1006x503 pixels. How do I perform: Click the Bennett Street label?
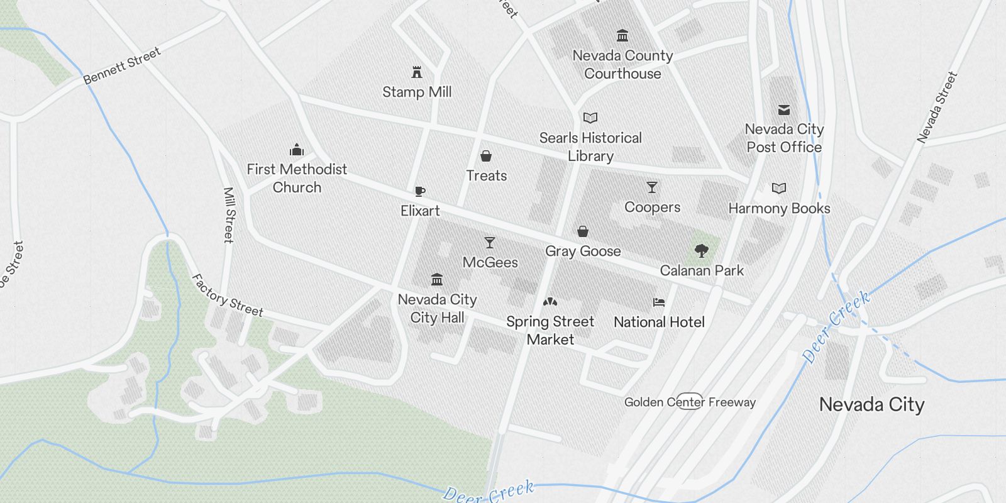pyautogui.click(x=123, y=65)
